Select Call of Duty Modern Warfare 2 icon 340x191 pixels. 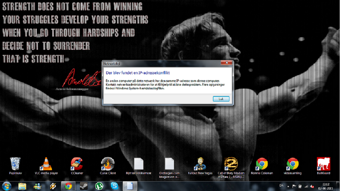tap(231, 168)
